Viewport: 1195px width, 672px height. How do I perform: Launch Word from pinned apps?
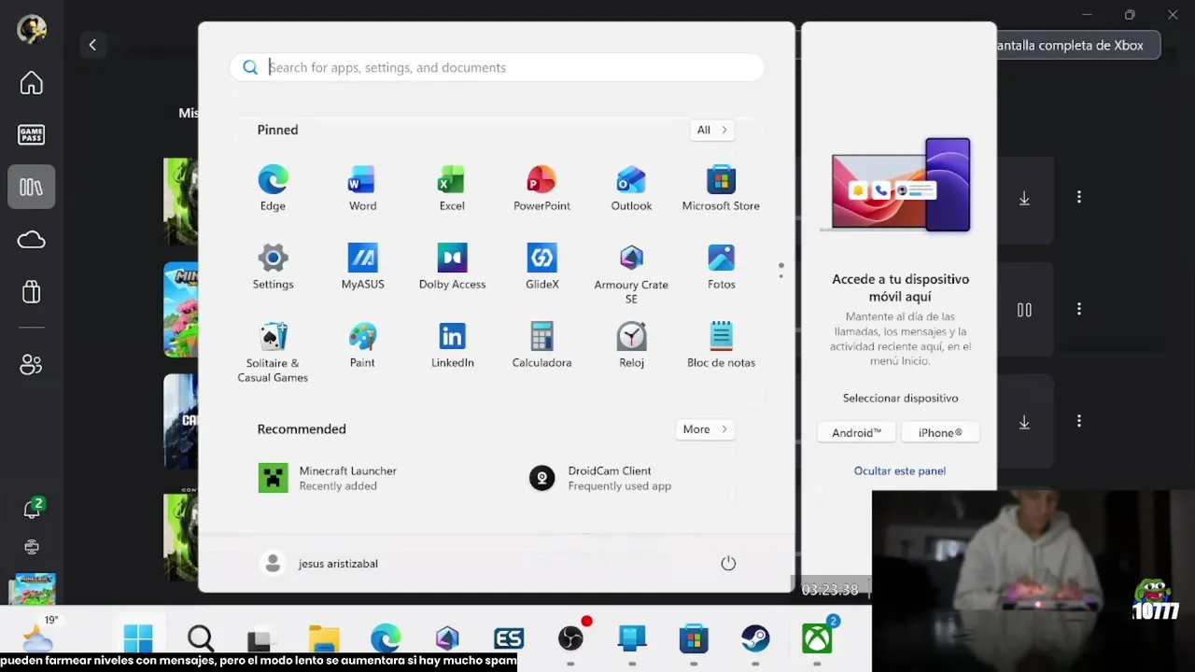(362, 188)
